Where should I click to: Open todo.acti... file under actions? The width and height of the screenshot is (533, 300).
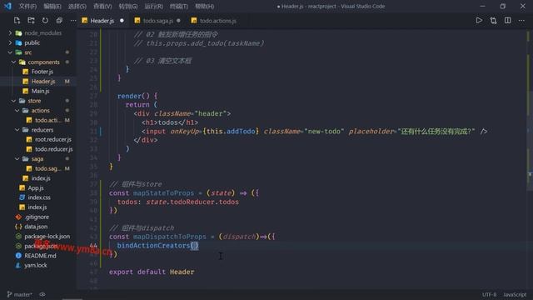[48, 120]
